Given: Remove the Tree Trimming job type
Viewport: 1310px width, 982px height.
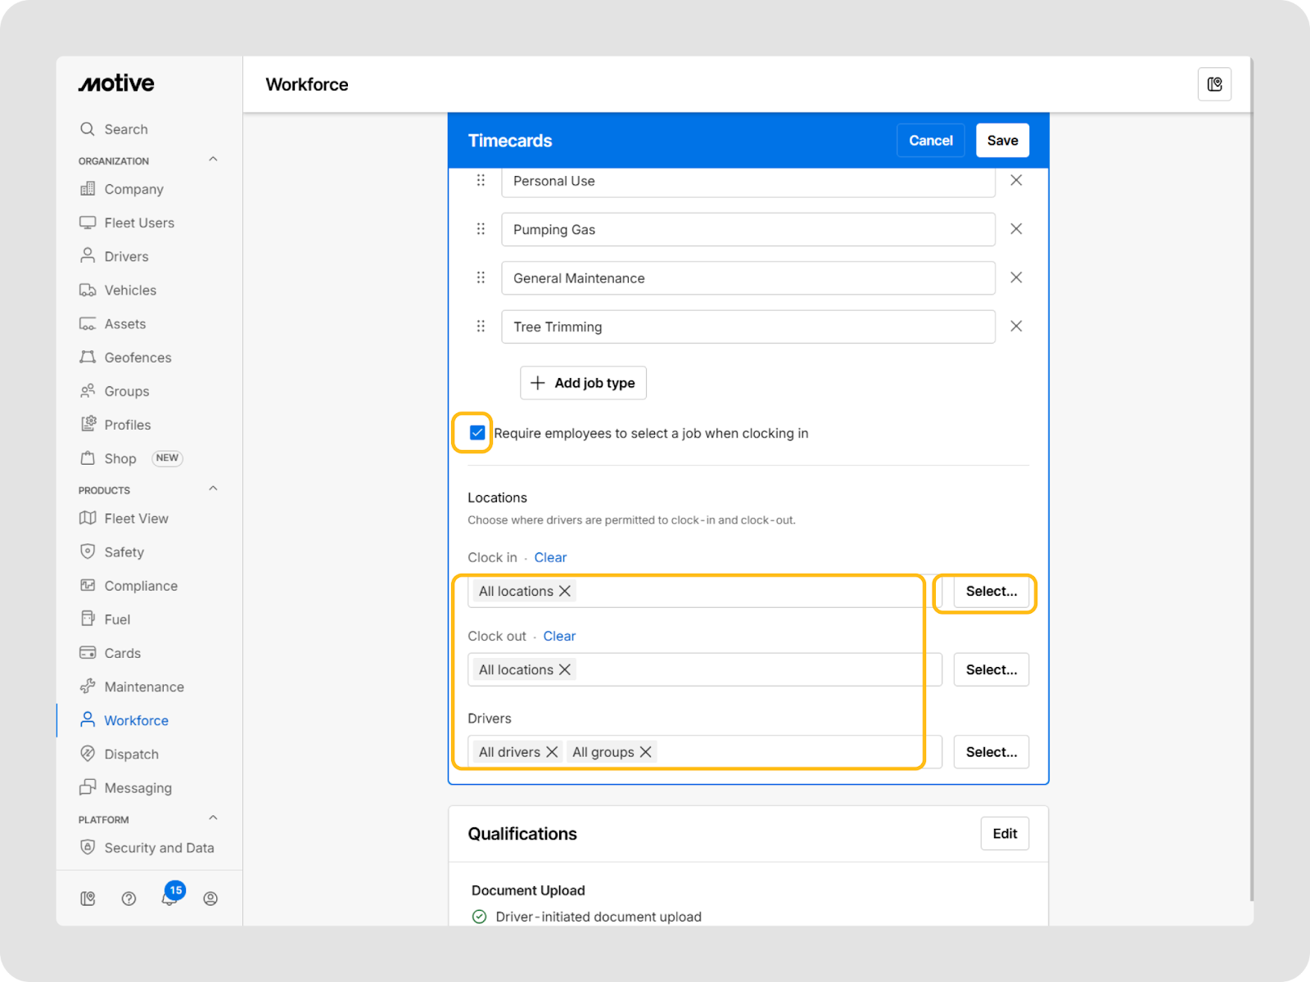Looking at the screenshot, I should click(1016, 327).
